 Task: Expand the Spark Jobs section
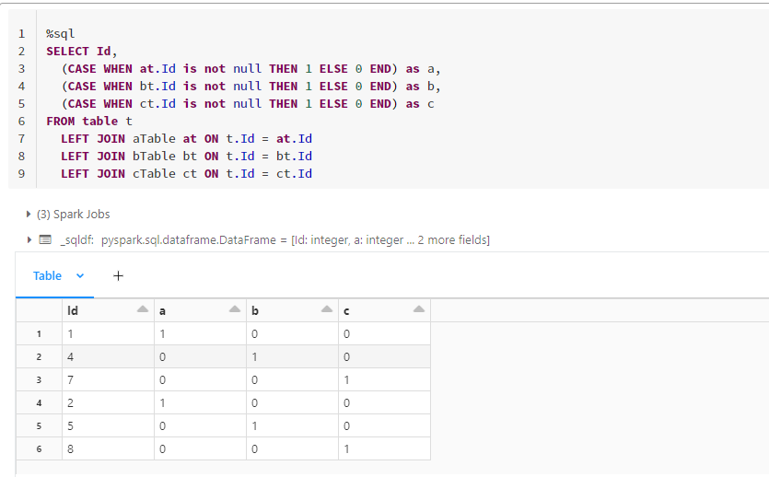pyautogui.click(x=29, y=215)
